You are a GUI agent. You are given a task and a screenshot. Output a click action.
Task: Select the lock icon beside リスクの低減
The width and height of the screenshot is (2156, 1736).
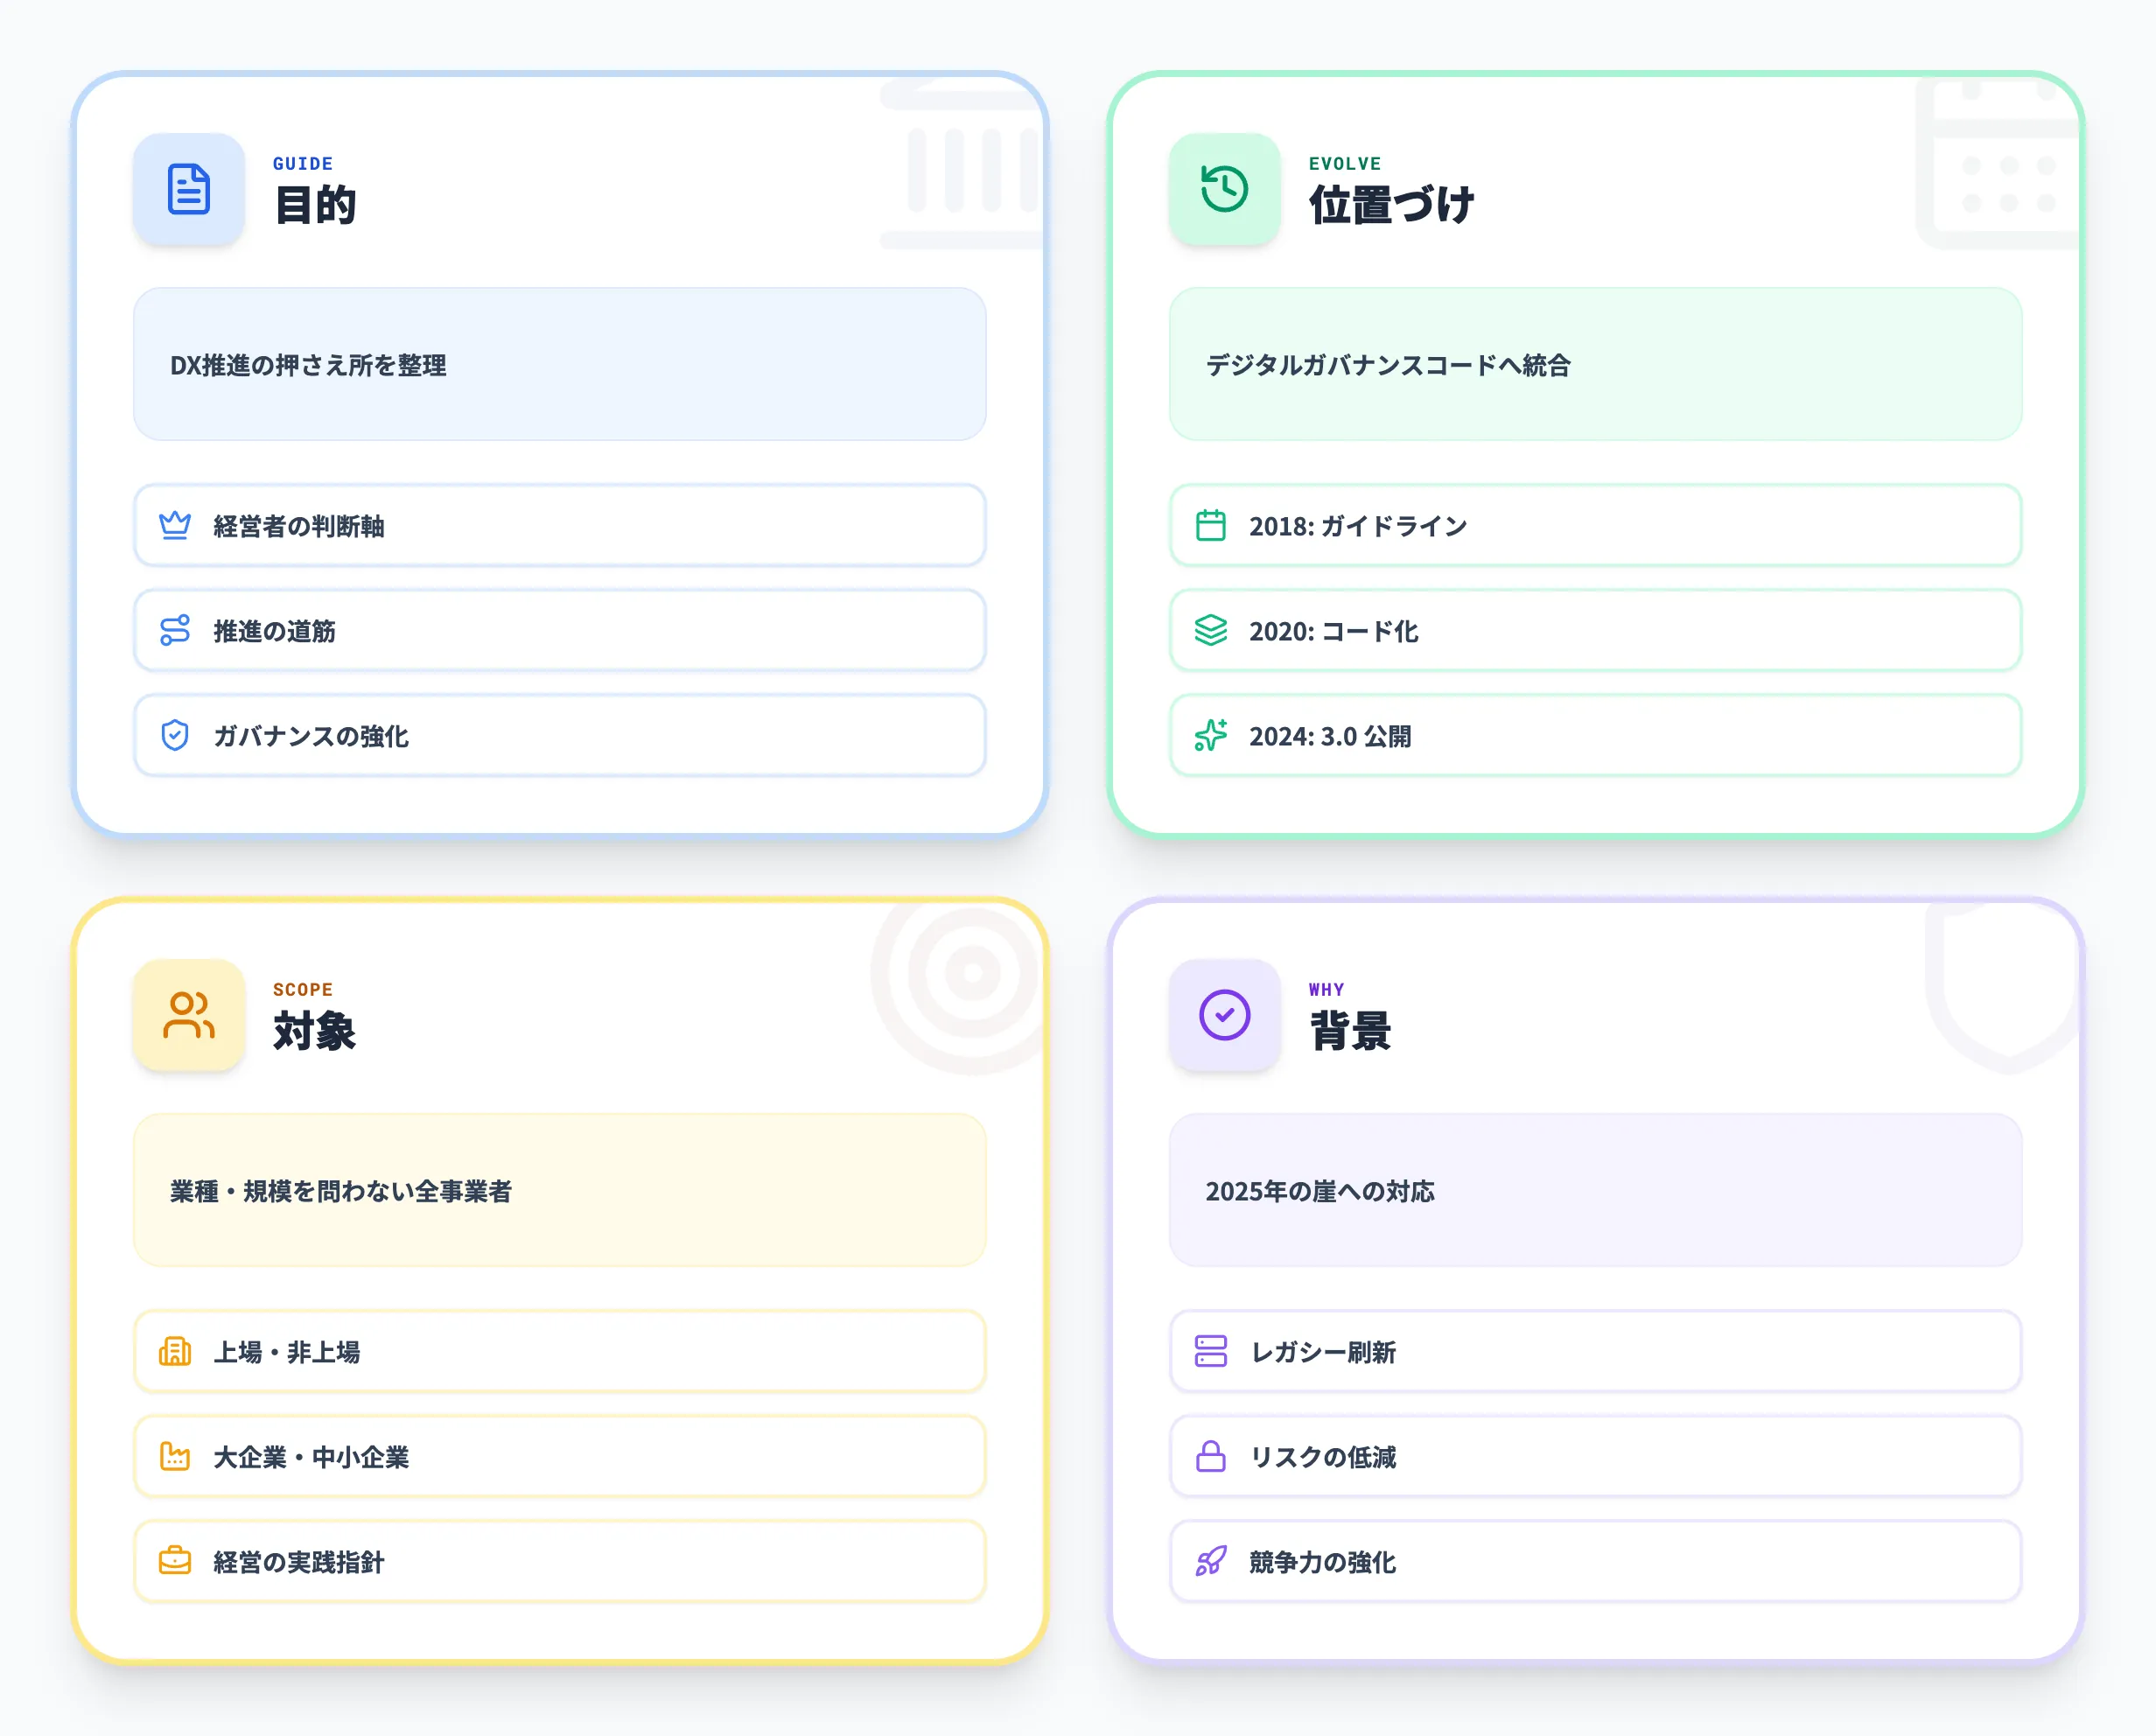click(1211, 1457)
